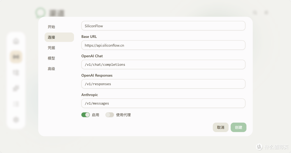This screenshot has height=153, width=291.
Task: Enable the 使用代理 switch
Action: tap(110, 115)
